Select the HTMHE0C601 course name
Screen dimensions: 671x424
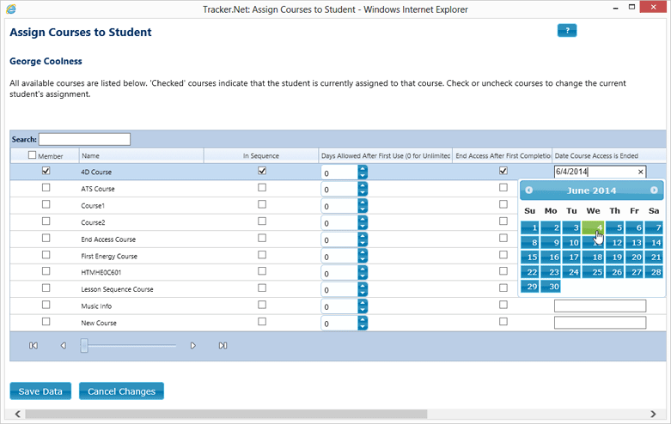(101, 272)
